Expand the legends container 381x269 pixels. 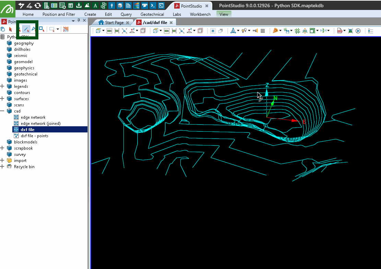click(x=2, y=86)
